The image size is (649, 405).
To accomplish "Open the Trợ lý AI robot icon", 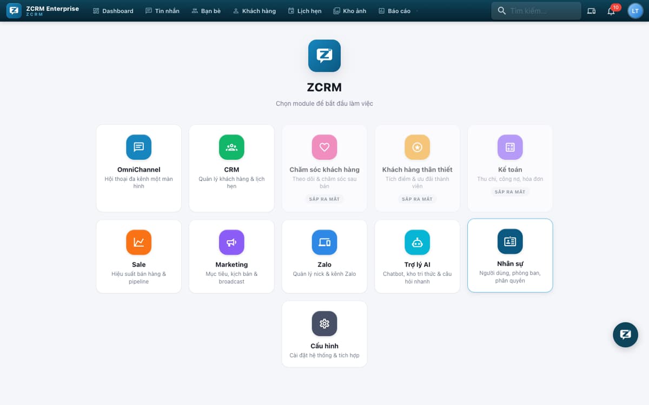I will (417, 242).
